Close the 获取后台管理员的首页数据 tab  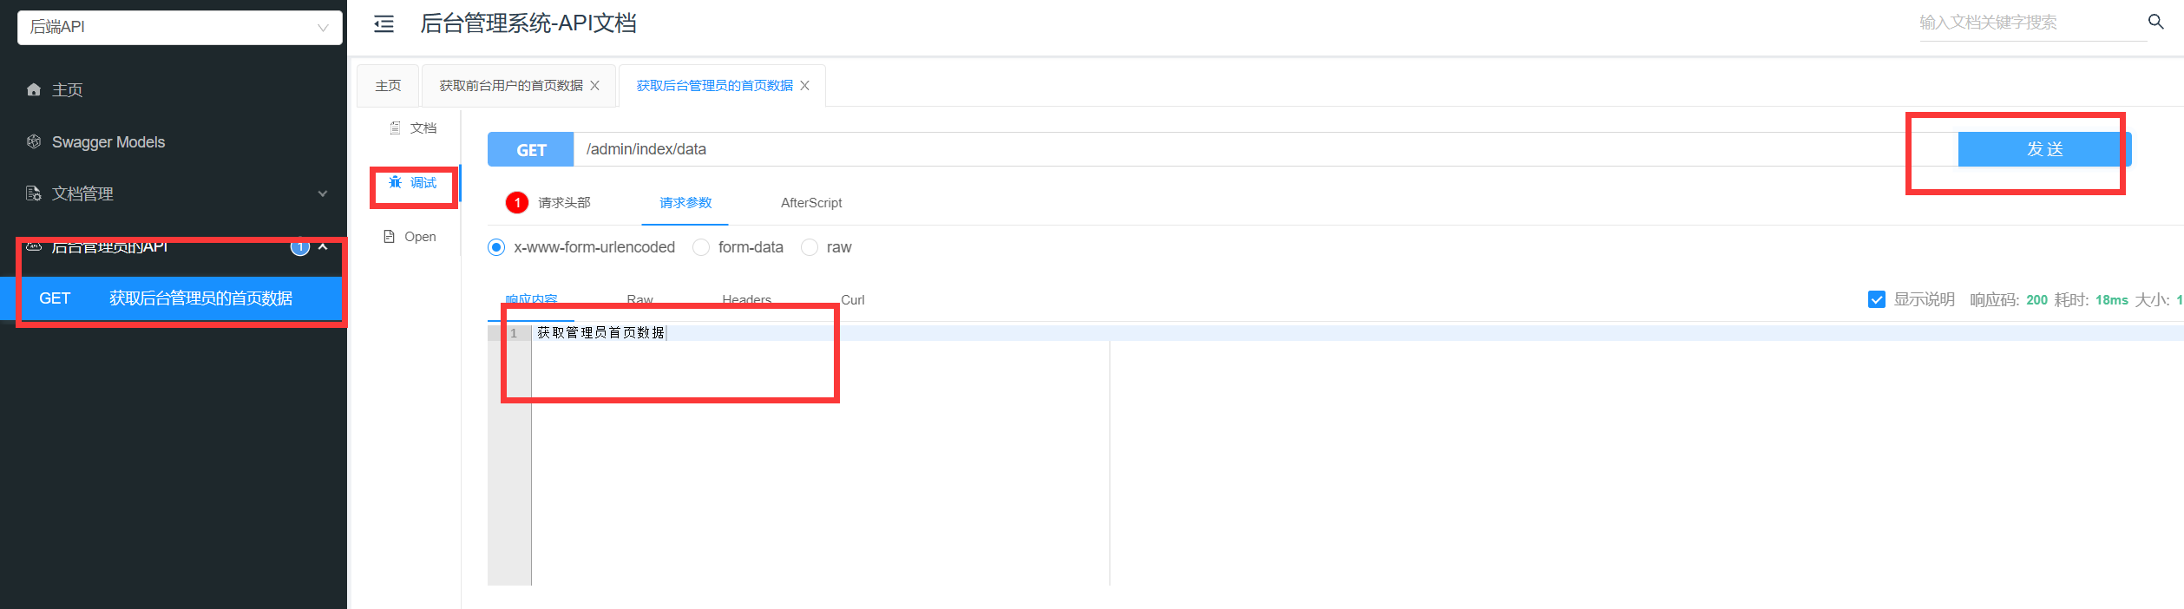pyautogui.click(x=805, y=86)
